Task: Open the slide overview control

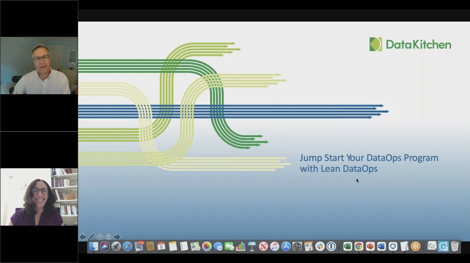Action: (x=100, y=237)
